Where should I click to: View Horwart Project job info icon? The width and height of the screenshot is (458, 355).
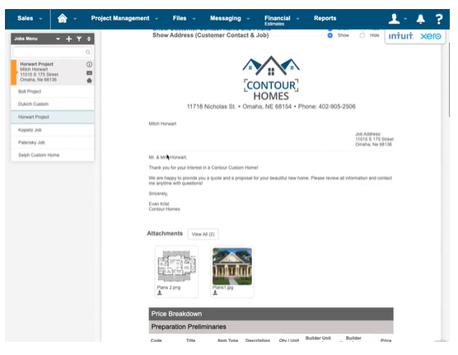coord(89,64)
